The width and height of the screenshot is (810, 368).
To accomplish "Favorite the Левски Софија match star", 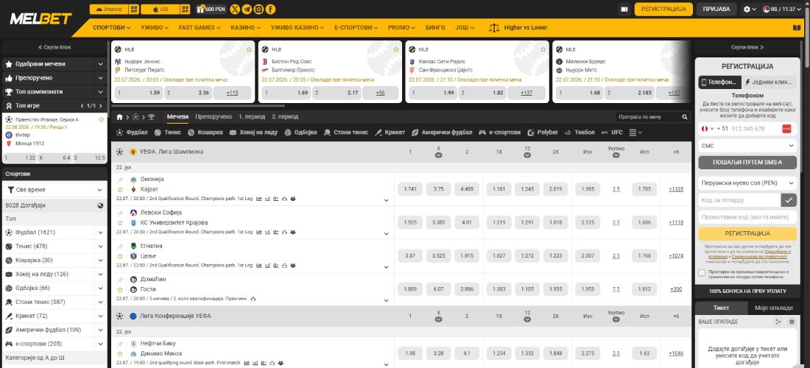I will (120, 223).
